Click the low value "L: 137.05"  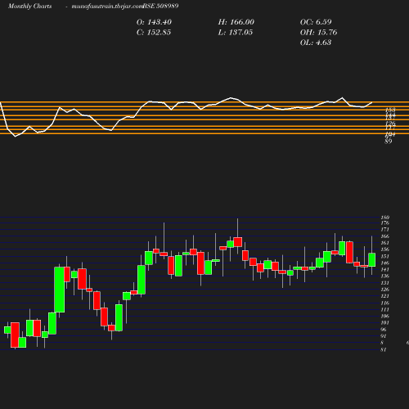pos(236,33)
